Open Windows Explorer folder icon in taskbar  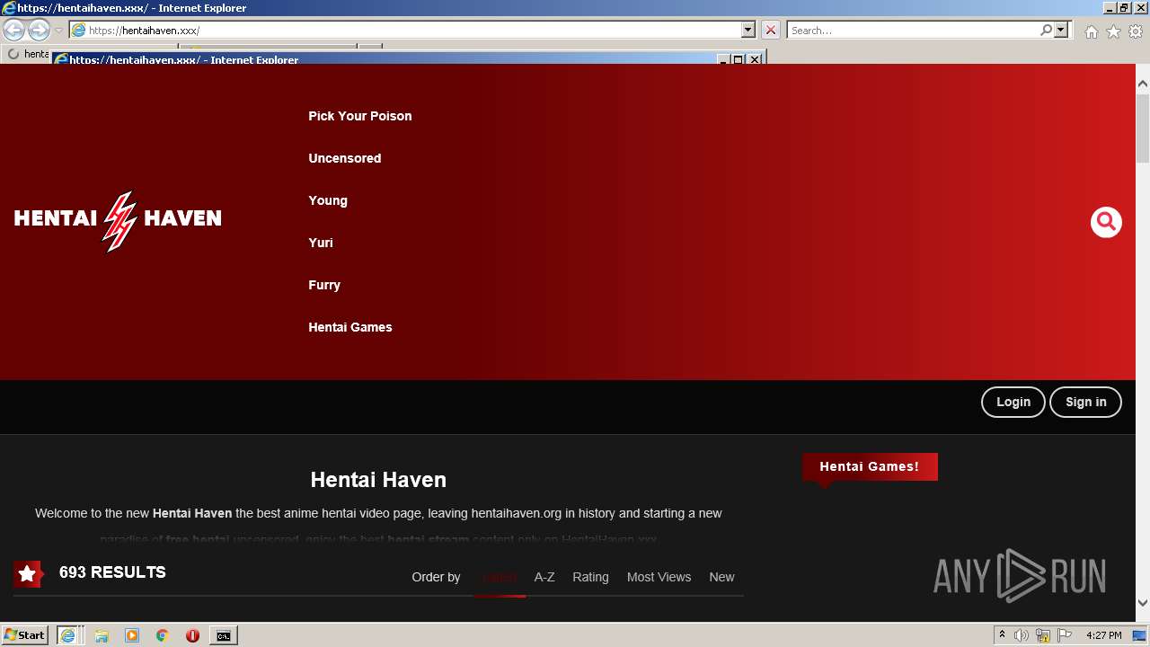[x=102, y=635]
